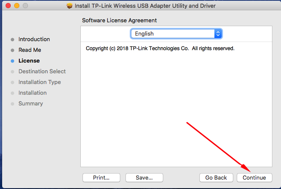Click the Software License Agreement heading

coord(119,21)
